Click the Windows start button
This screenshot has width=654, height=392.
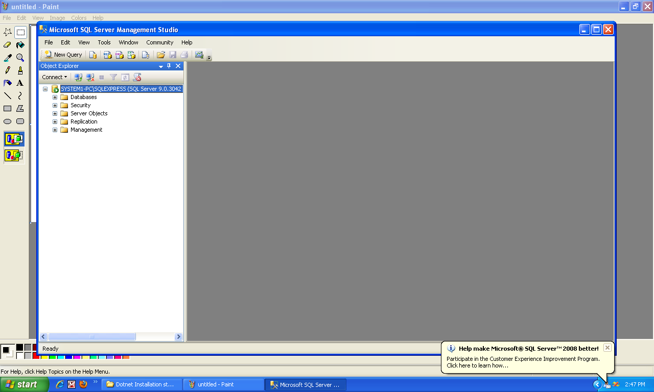click(25, 384)
